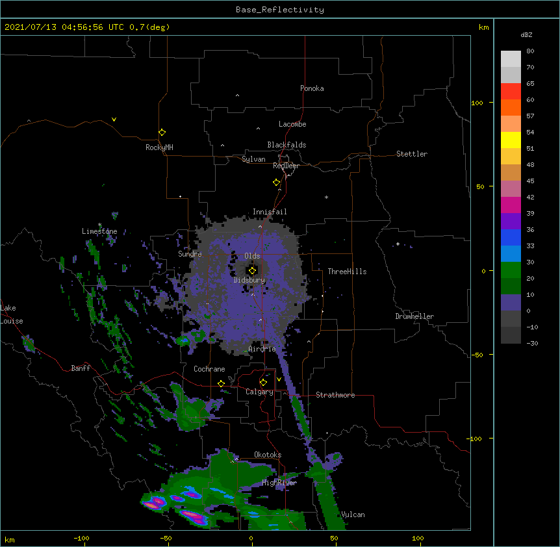560x547 pixels.
Task: Click the Strathmore label
Action: [x=335, y=395]
